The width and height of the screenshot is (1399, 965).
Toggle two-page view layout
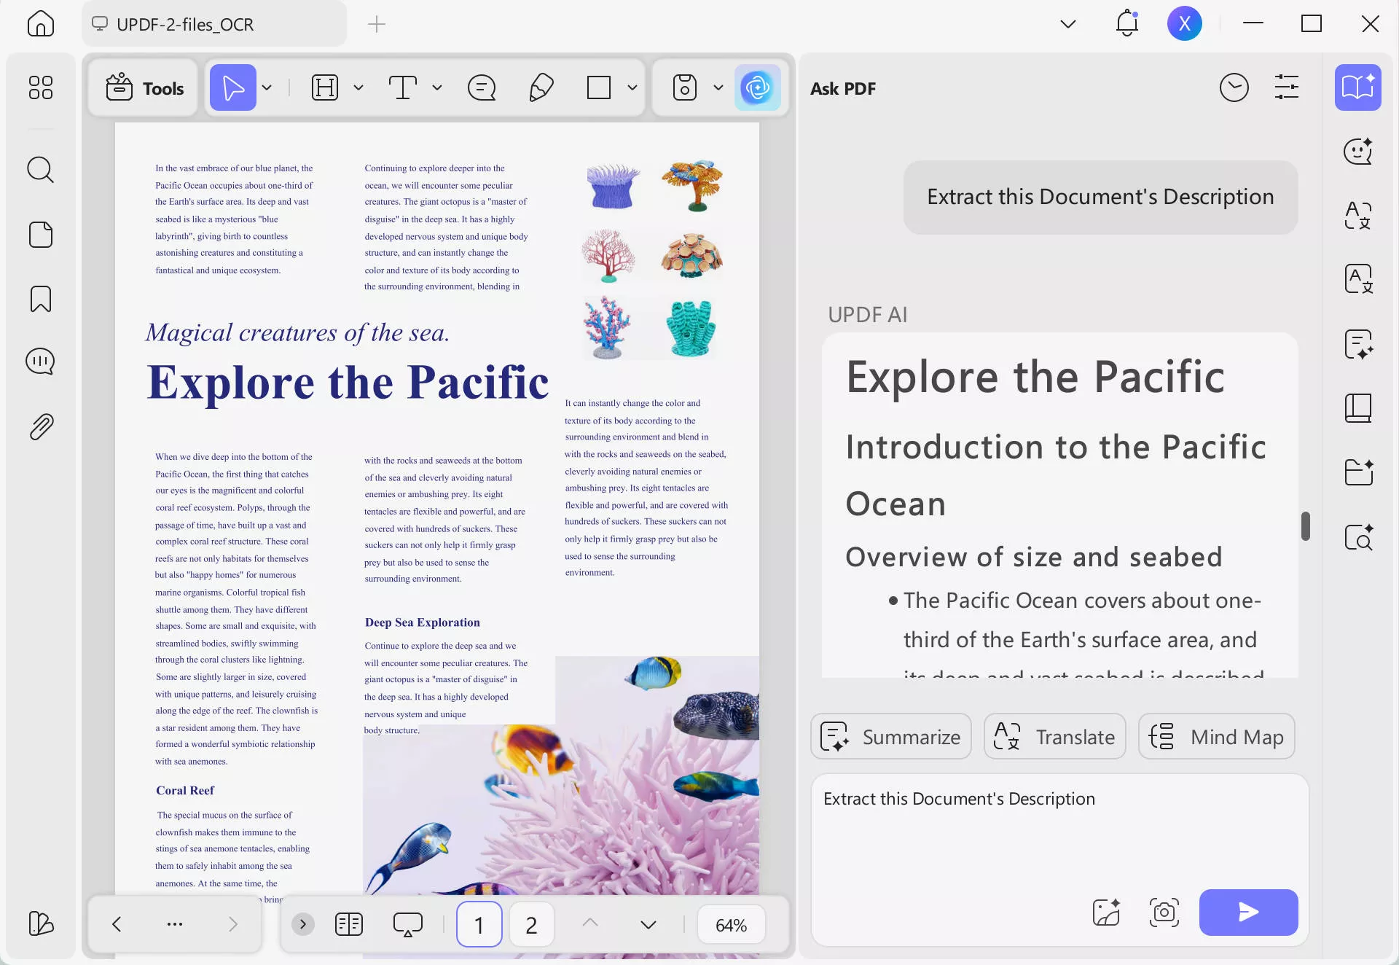pos(348,923)
